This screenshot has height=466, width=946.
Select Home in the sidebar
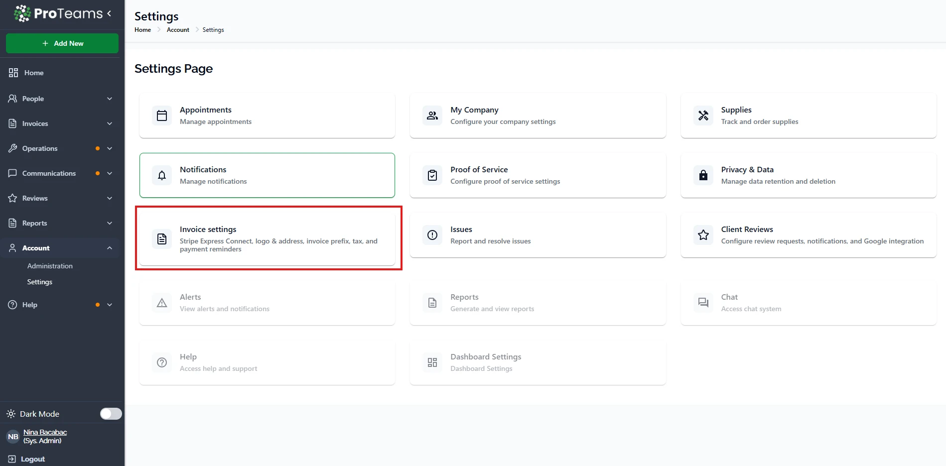point(33,73)
